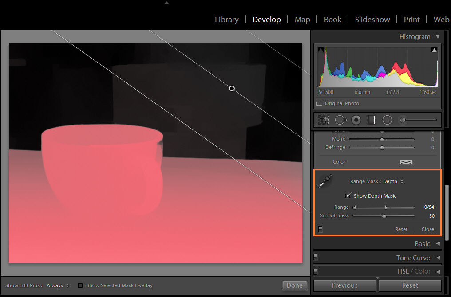451x297 pixels.
Task: Select the Crop Overlay tool
Action: pyautogui.click(x=324, y=120)
